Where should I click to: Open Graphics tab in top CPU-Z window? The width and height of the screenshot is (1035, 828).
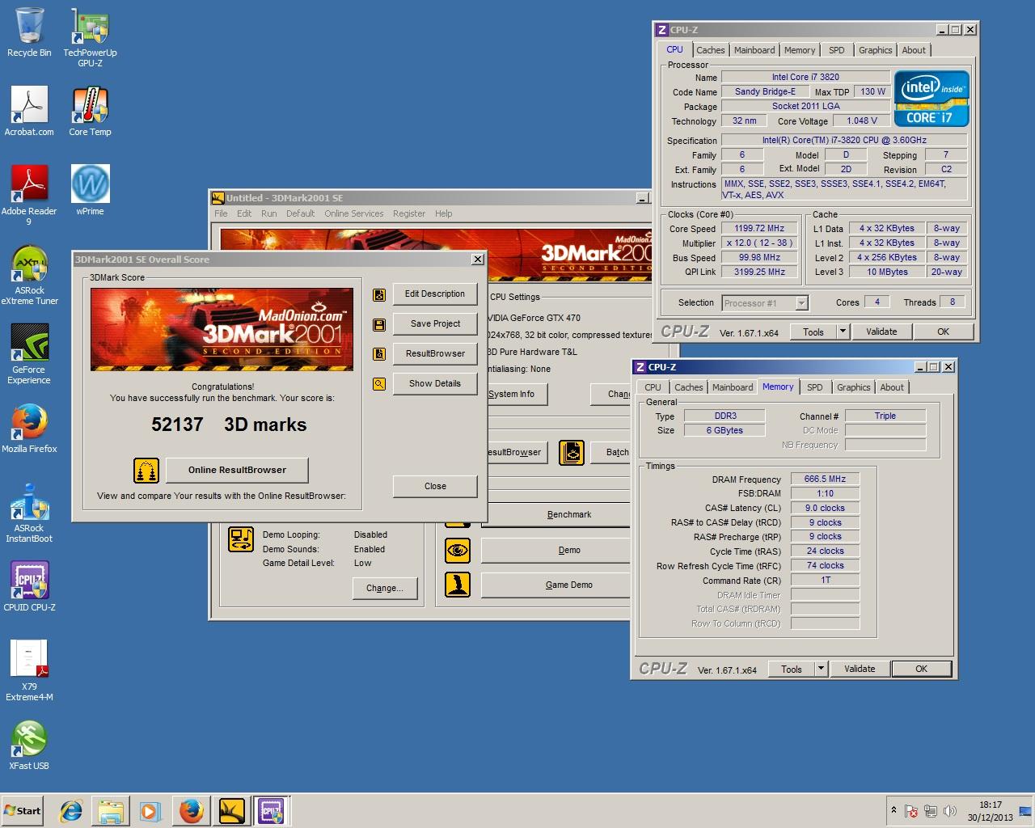875,50
